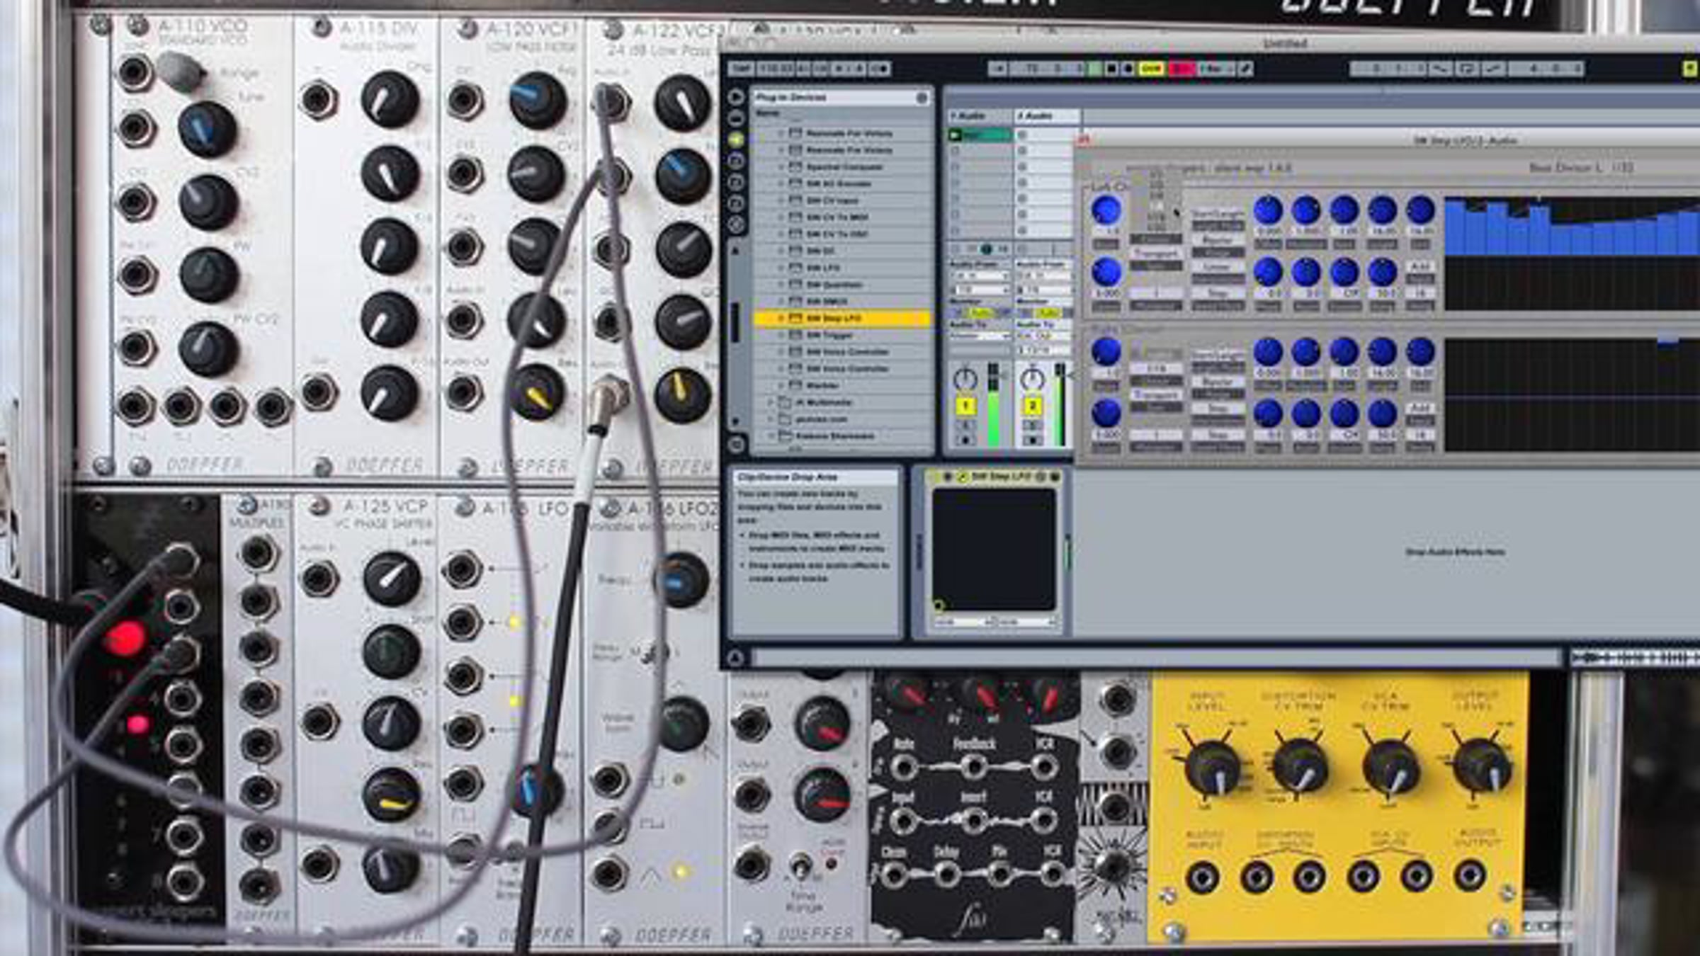Viewport: 1700px width, 956px height.
Task: Enable Draw Mode with the pencil icon
Action: pos(1245,69)
